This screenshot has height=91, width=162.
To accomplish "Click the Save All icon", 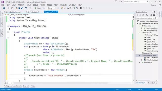I will click(x=22, y=8).
